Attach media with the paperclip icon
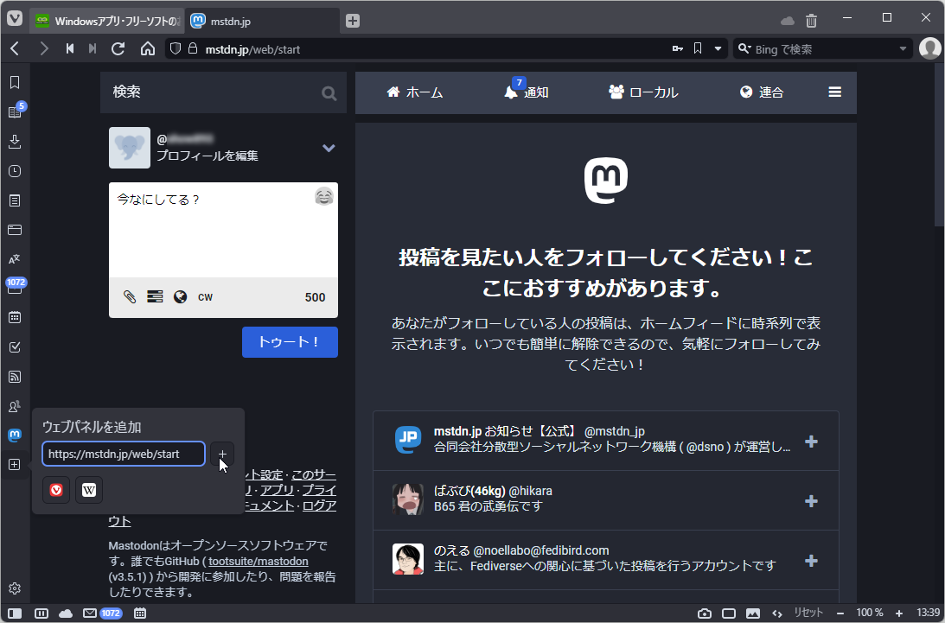The width and height of the screenshot is (945, 623). pyautogui.click(x=130, y=296)
